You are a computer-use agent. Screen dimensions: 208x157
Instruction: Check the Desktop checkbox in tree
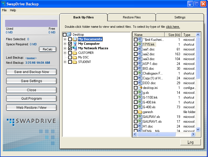tap(65, 35)
